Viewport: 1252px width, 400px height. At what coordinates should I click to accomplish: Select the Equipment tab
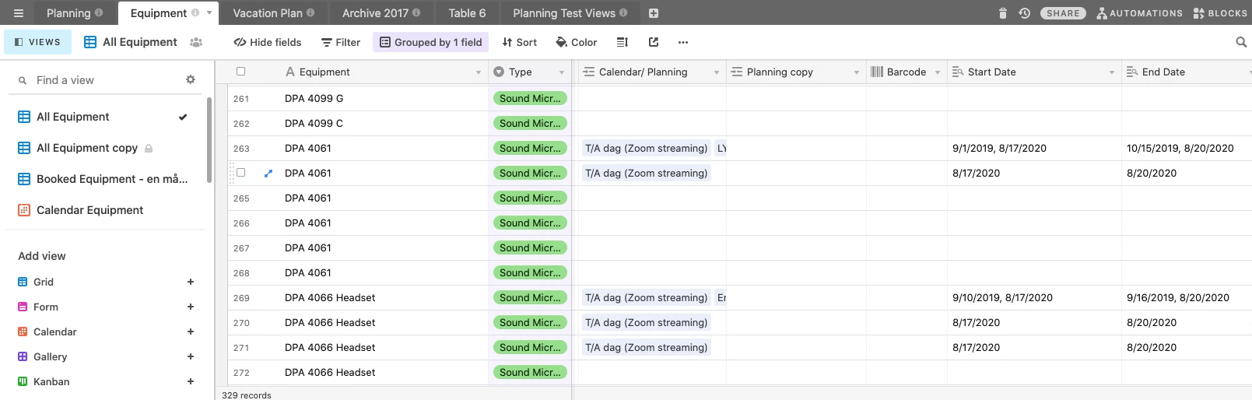159,13
